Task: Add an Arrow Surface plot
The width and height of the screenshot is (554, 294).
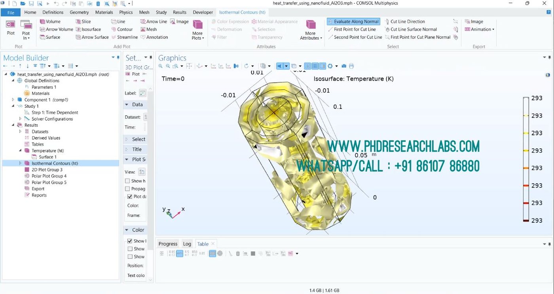Action: 92,37
